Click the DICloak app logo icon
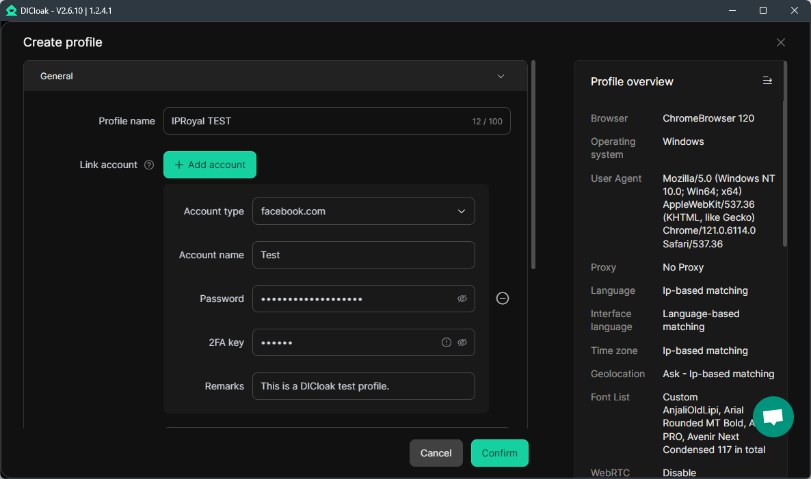811x479 pixels. 11,10
